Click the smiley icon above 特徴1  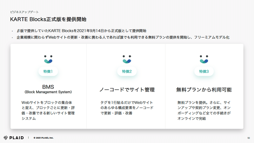[48, 59]
